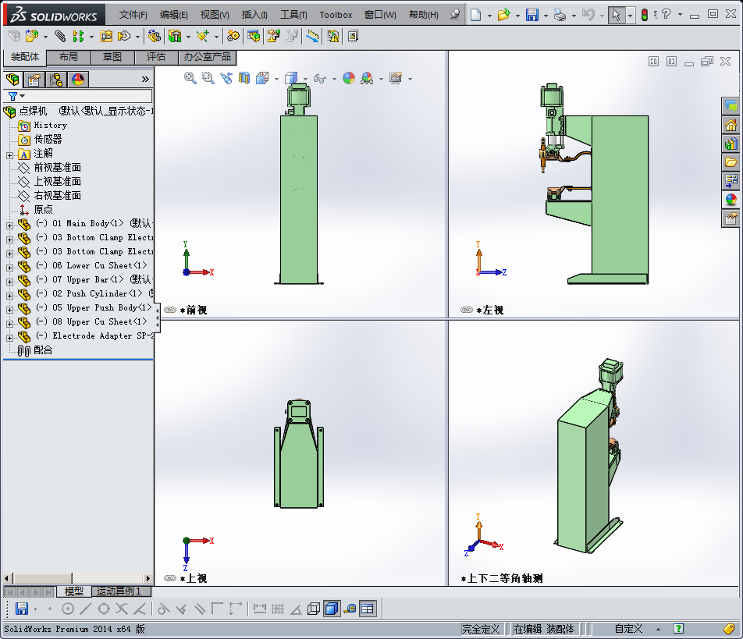The image size is (743, 639).
Task: Toggle the grid snap icon in bottom toolbar
Action: 278,609
